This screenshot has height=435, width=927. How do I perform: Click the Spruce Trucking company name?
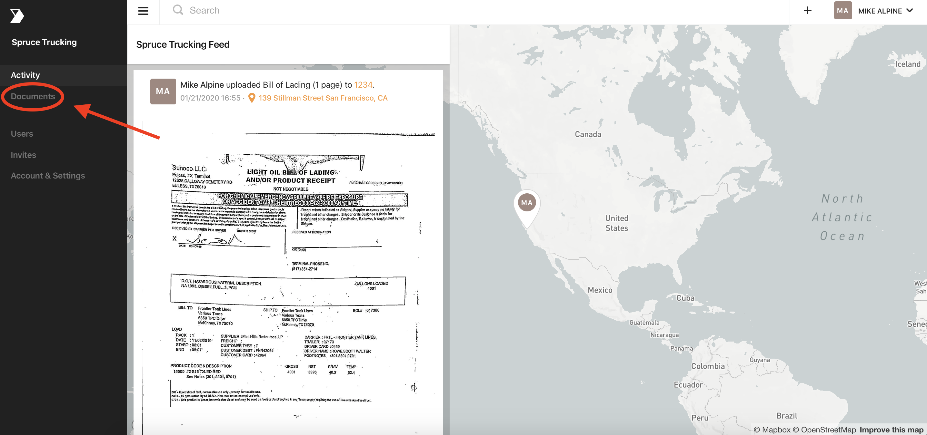pos(44,42)
